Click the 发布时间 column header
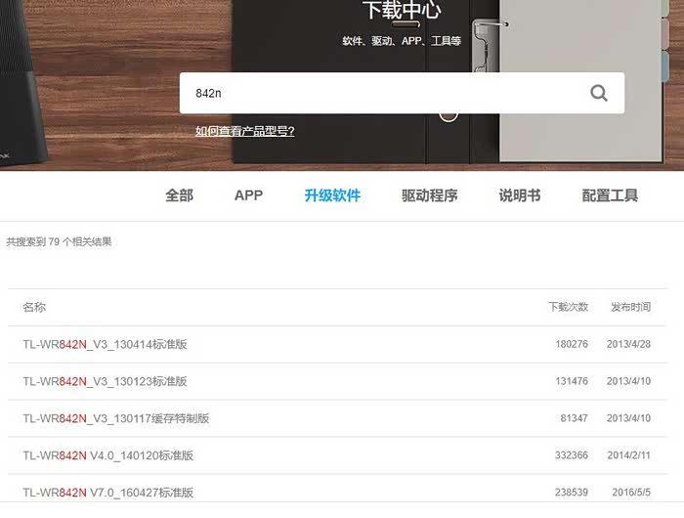 click(x=630, y=307)
